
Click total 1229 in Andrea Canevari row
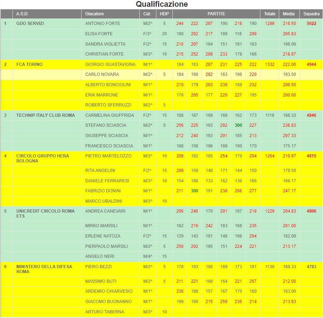[x=270, y=211]
